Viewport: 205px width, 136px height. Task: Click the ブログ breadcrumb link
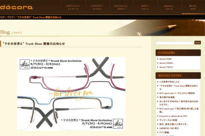[10, 17]
